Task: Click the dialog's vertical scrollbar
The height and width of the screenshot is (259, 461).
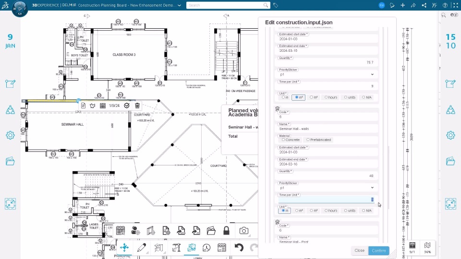Action: click(388, 177)
